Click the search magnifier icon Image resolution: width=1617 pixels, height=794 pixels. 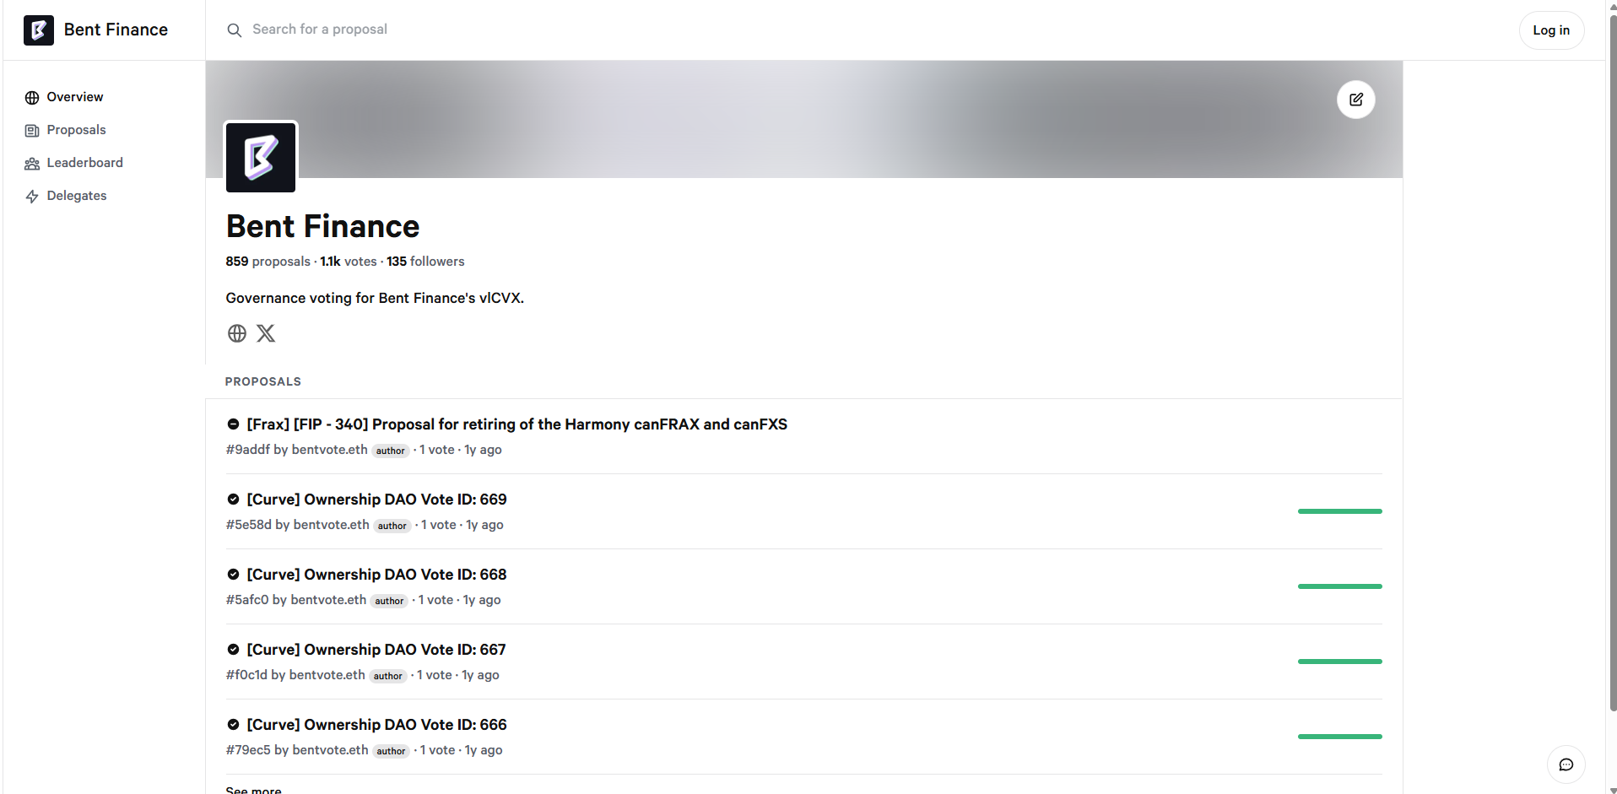tap(235, 30)
